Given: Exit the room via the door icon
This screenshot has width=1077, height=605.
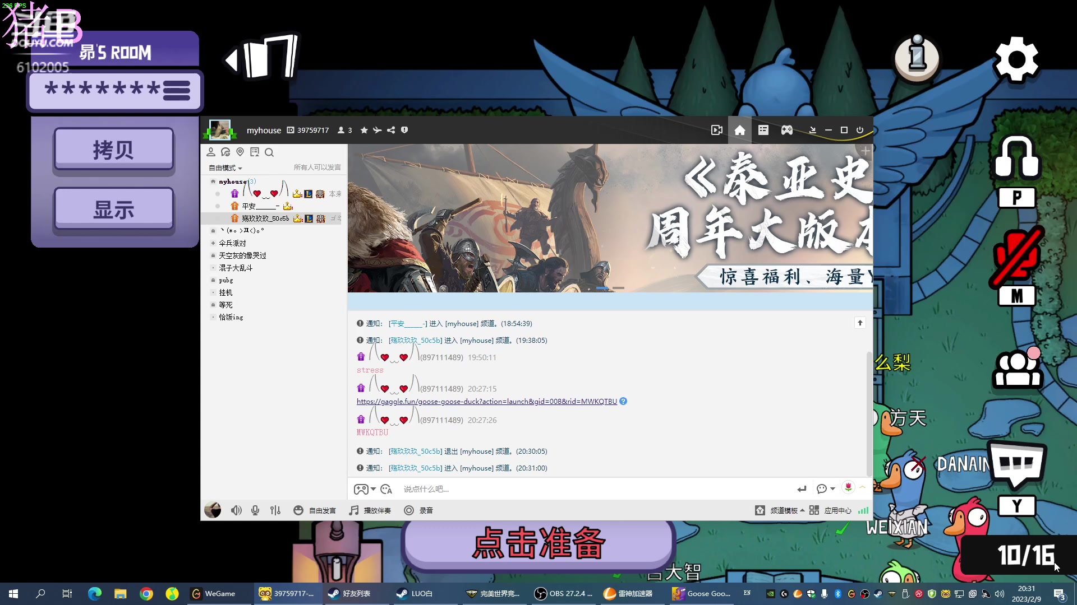Looking at the screenshot, I should [x=262, y=57].
